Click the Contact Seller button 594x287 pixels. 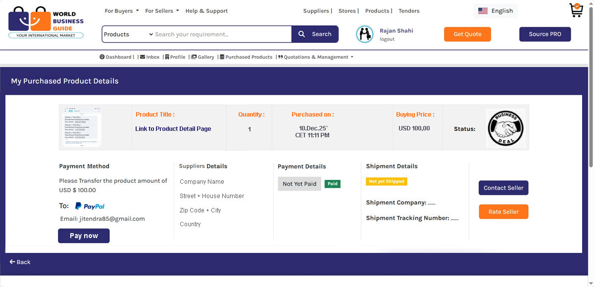click(503, 188)
